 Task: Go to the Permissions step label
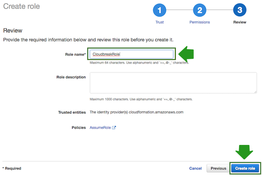(x=200, y=22)
